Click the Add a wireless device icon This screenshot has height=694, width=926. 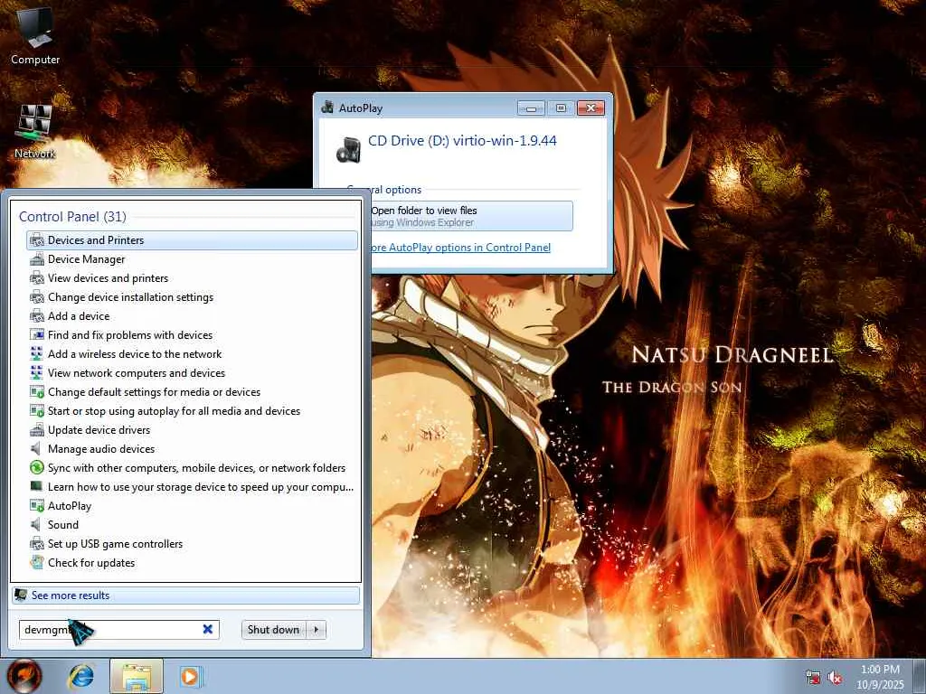(x=36, y=353)
